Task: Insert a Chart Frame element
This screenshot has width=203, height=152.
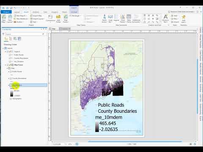Action: click(123, 19)
